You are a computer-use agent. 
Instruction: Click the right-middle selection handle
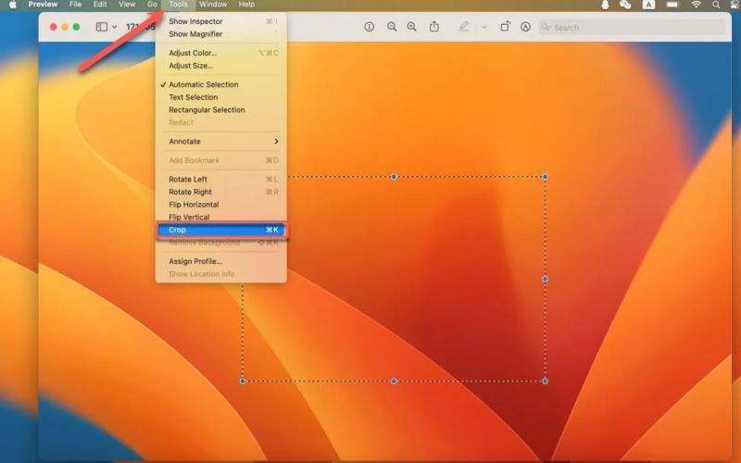click(x=545, y=279)
